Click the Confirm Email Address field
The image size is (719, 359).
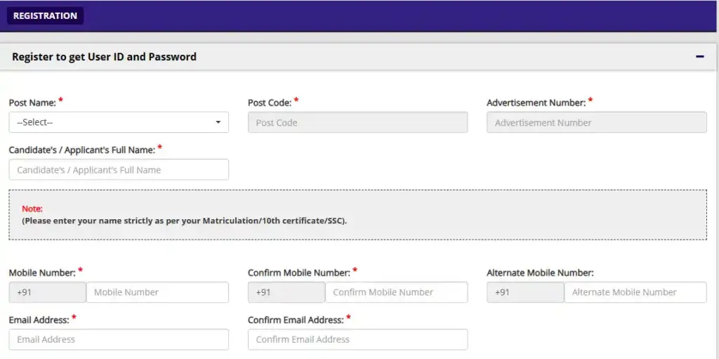pos(357,339)
